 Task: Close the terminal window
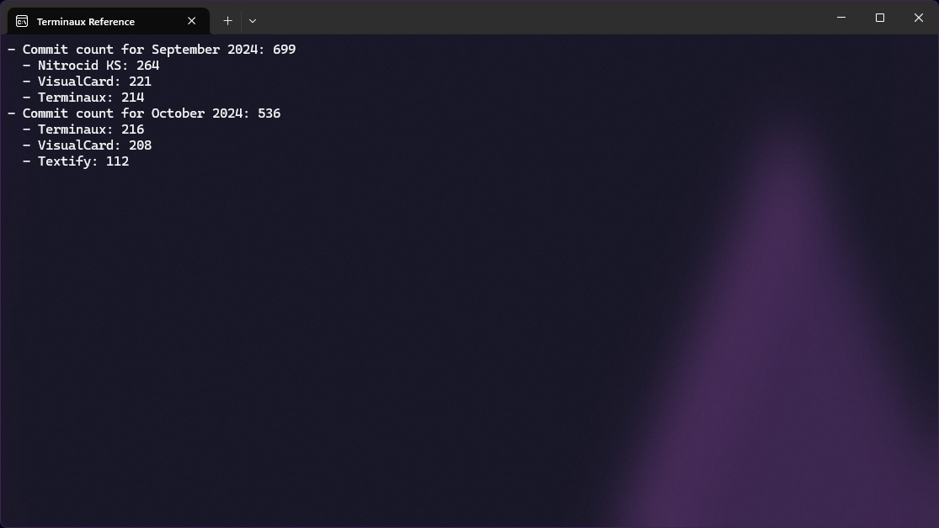pyautogui.click(x=919, y=18)
